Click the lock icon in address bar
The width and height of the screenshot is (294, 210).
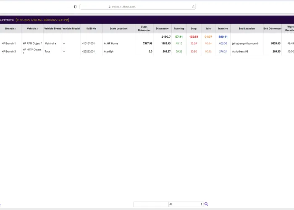[x=109, y=7]
